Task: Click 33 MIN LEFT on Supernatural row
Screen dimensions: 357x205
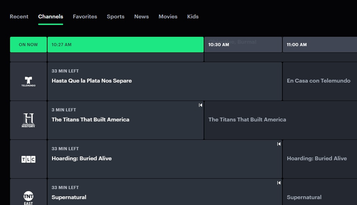Action: [x=65, y=188]
